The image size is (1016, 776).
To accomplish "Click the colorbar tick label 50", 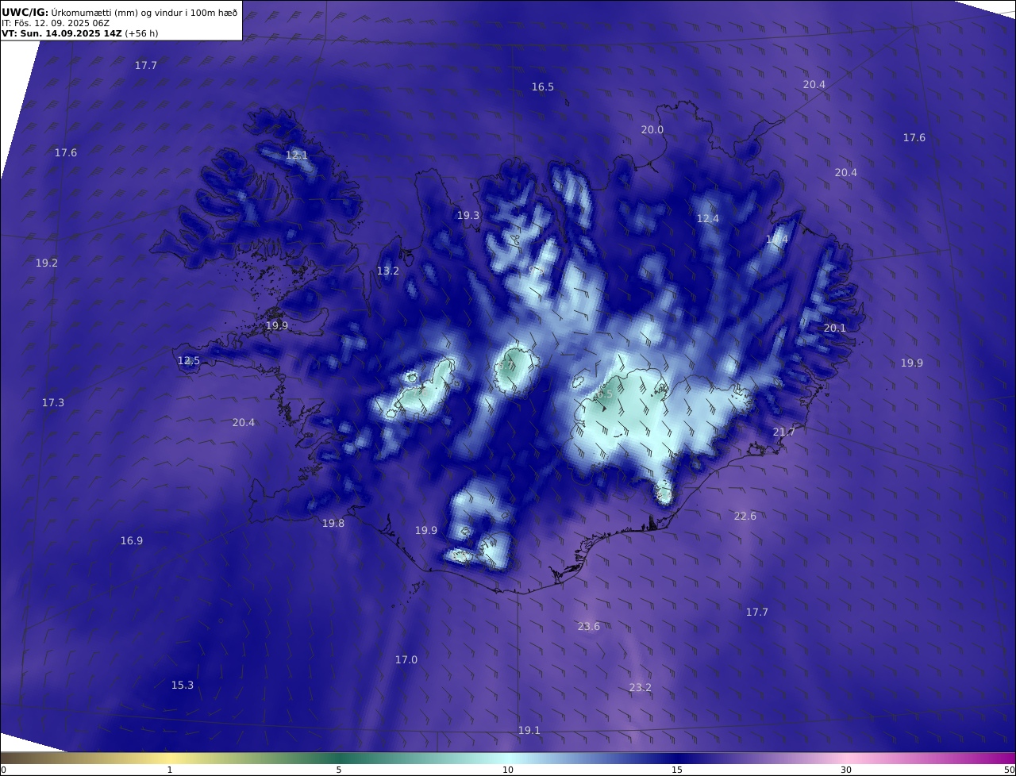I will tap(1009, 770).
